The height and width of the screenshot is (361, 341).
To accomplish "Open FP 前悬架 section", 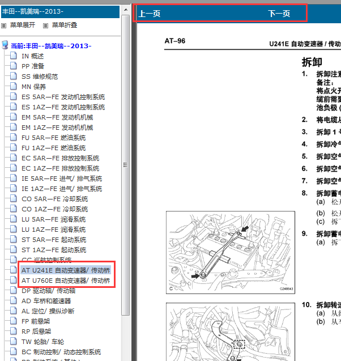I will [36, 321].
